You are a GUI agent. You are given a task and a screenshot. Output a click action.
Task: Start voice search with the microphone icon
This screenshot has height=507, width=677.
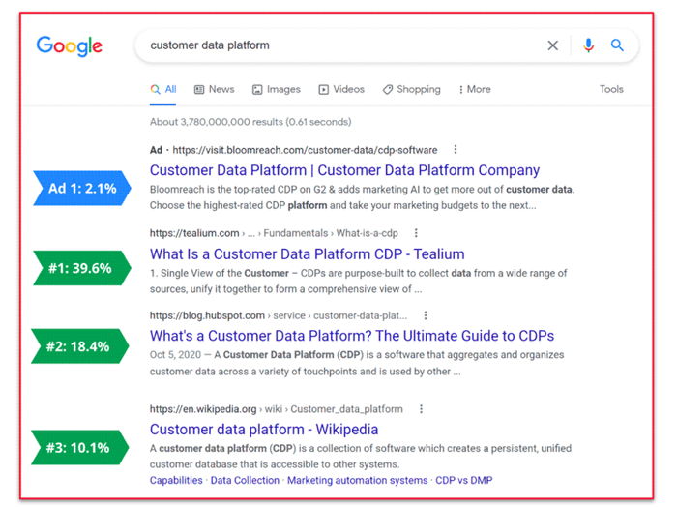tap(588, 45)
